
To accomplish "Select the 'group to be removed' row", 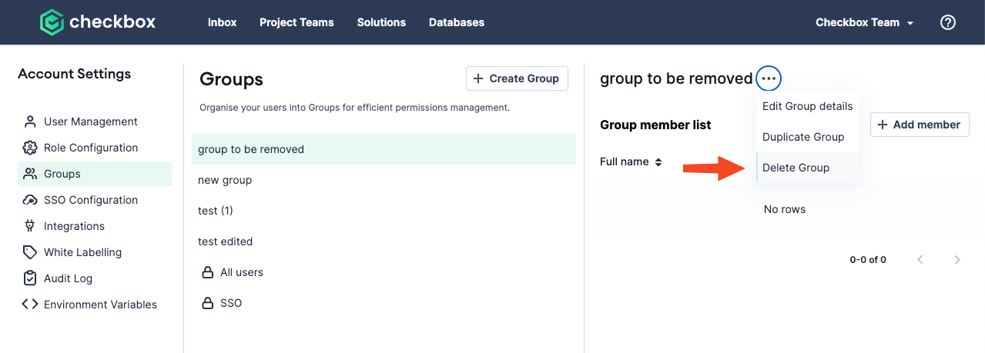I will click(384, 149).
